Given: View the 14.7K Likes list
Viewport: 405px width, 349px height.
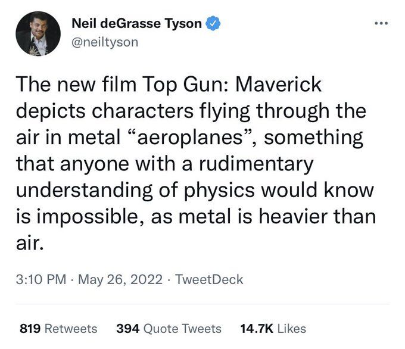Looking at the screenshot, I should pos(273,329).
